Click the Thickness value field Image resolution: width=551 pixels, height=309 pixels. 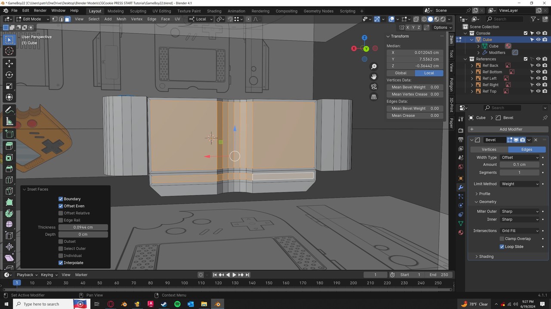coord(83,227)
